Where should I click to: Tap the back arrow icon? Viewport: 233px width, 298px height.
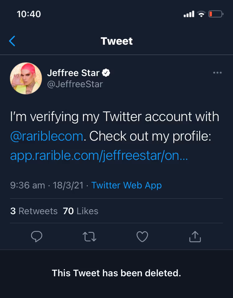(x=12, y=41)
